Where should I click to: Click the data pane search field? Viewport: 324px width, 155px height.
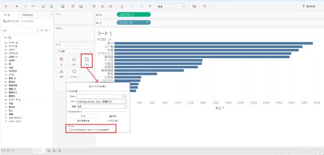tap(20, 30)
